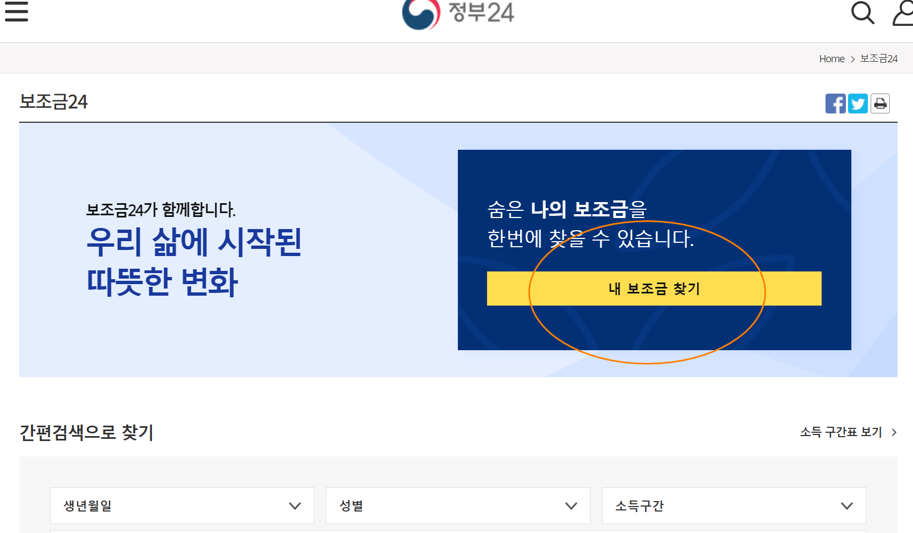The image size is (913, 533).
Task: Click the 간편검색으로 찾기 section heading
Action: 86,432
